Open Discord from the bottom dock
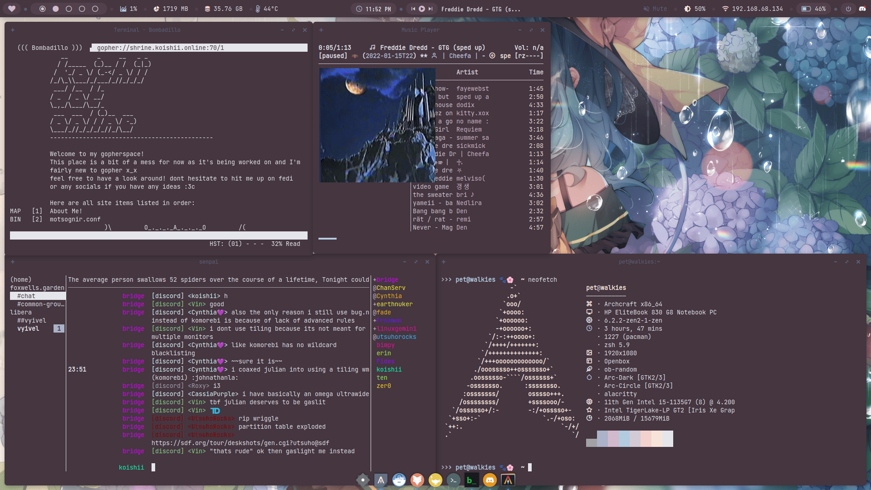The image size is (871, 490). click(x=490, y=480)
